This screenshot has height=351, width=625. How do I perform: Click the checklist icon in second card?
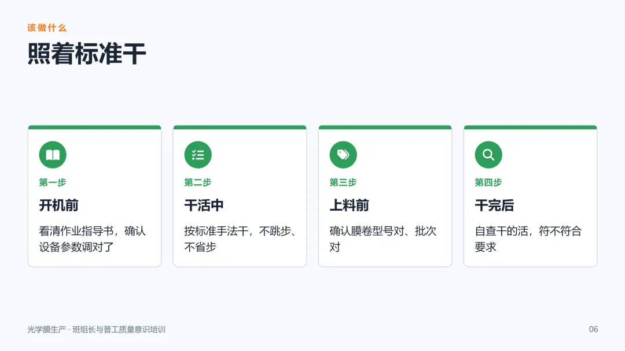[x=198, y=155]
